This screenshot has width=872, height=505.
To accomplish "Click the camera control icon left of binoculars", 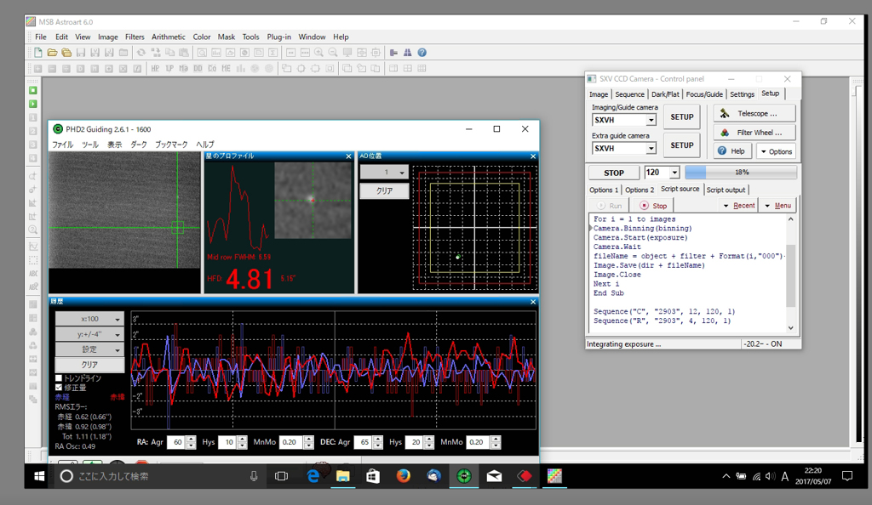I will tap(393, 53).
